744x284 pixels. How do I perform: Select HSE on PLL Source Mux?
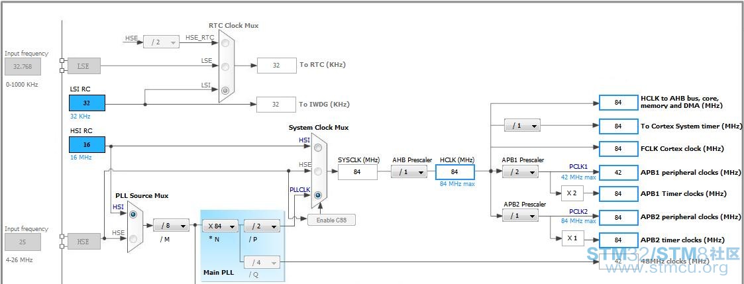(x=133, y=238)
